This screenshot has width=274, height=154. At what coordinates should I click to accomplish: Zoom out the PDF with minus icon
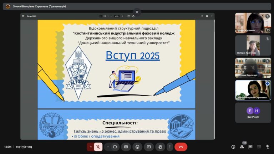tap(111, 16)
